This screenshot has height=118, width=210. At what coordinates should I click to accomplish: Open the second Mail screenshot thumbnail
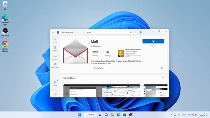156,91
